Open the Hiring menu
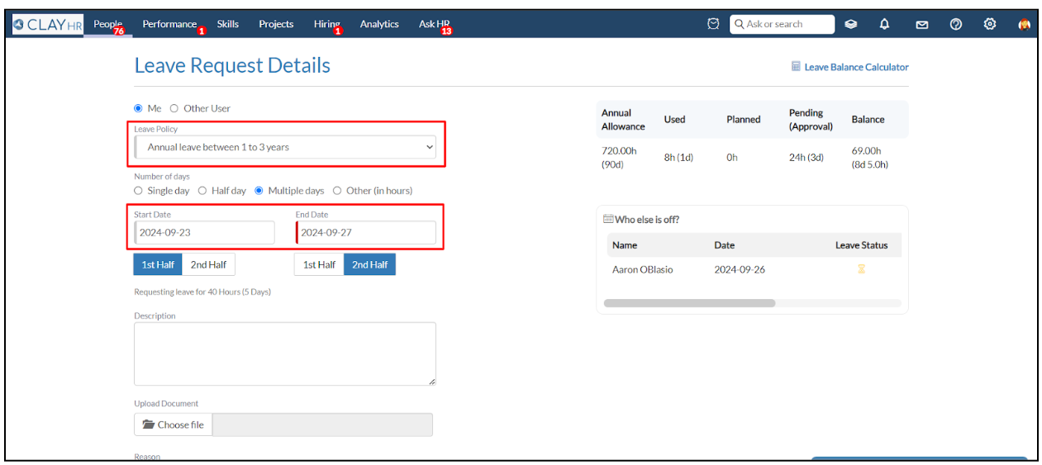This screenshot has width=1042, height=465. (x=327, y=25)
